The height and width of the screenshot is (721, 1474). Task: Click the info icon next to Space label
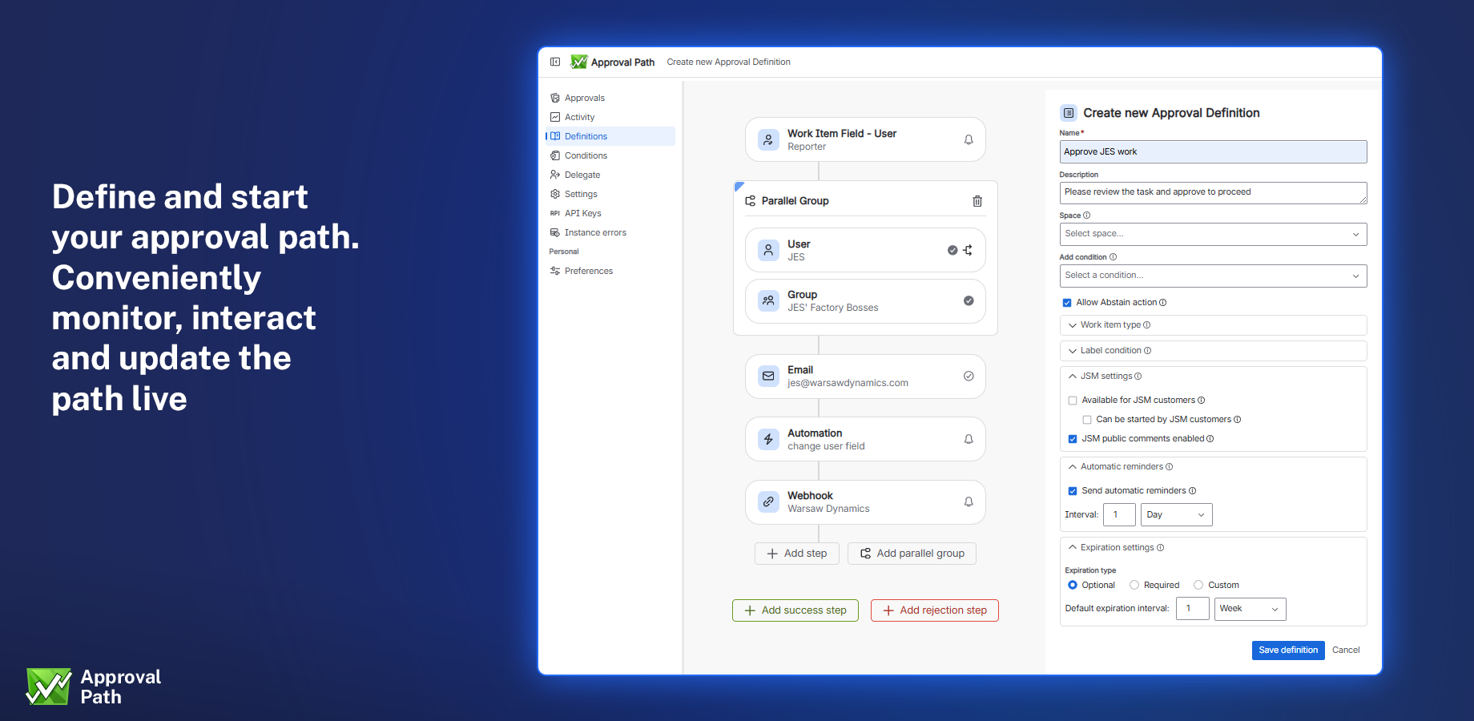[1085, 215]
